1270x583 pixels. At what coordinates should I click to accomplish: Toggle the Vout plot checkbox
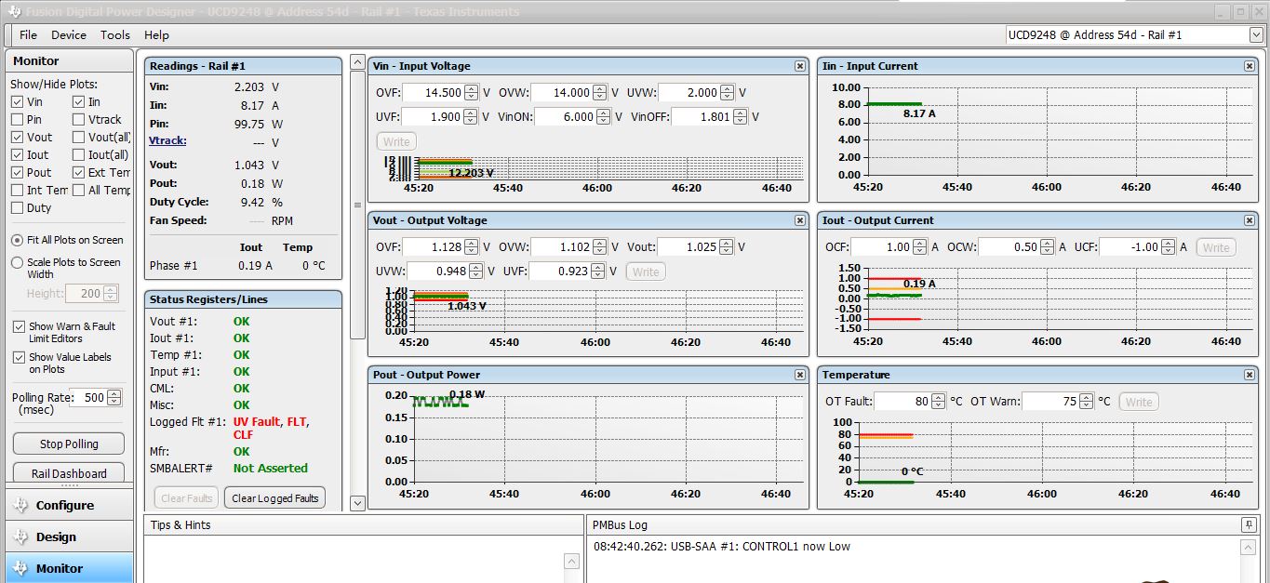click(x=18, y=138)
